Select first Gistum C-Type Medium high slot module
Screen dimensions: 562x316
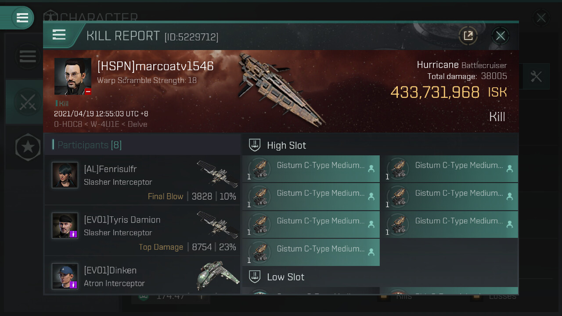pos(311,169)
